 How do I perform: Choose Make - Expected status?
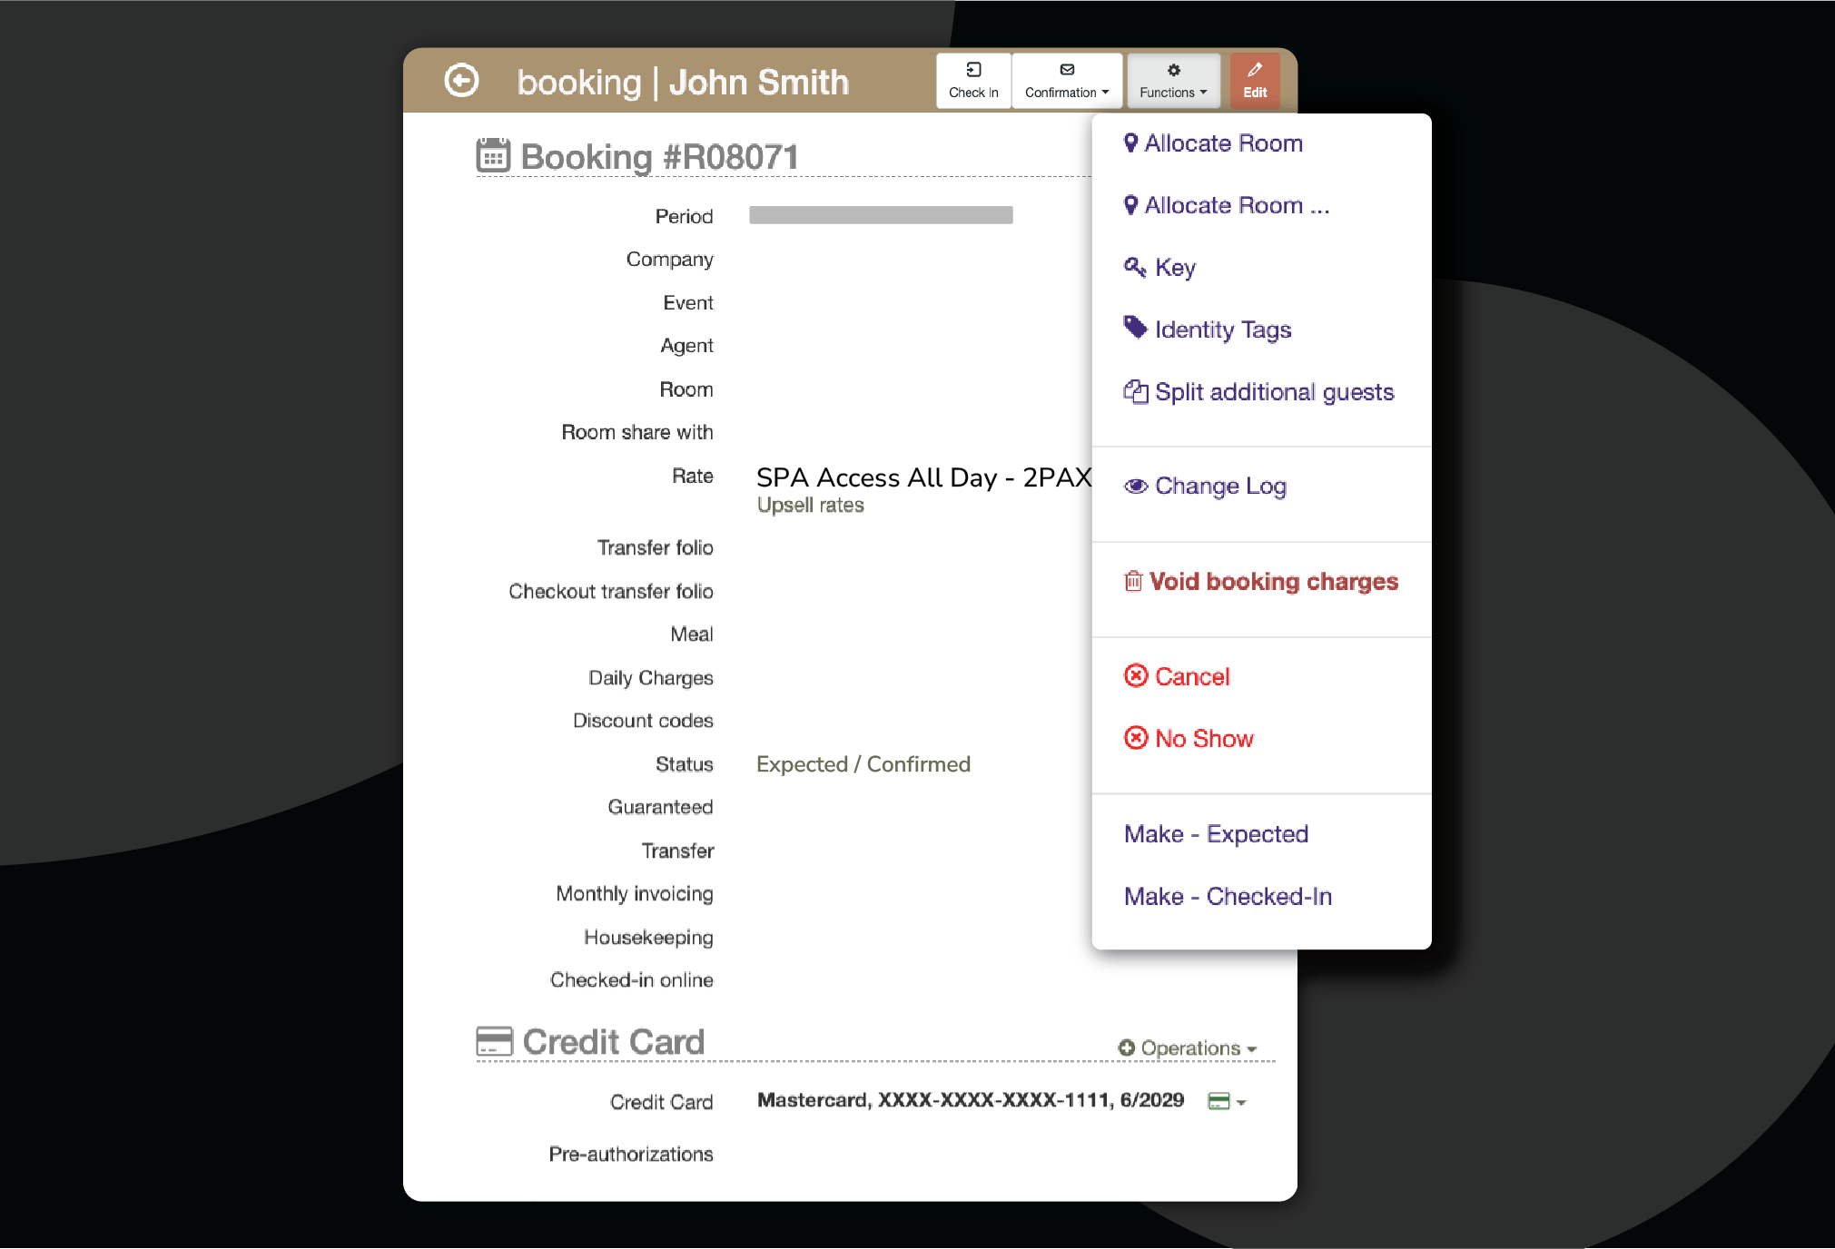1216,834
